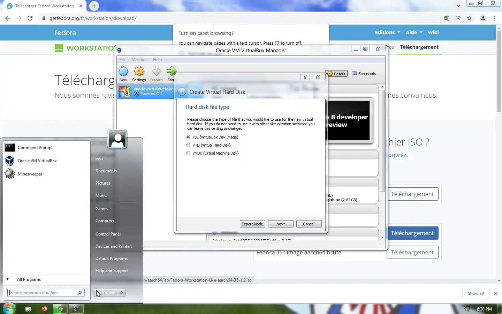The height and width of the screenshot is (314, 502).
Task: Click the user account picture
Action: [x=117, y=139]
